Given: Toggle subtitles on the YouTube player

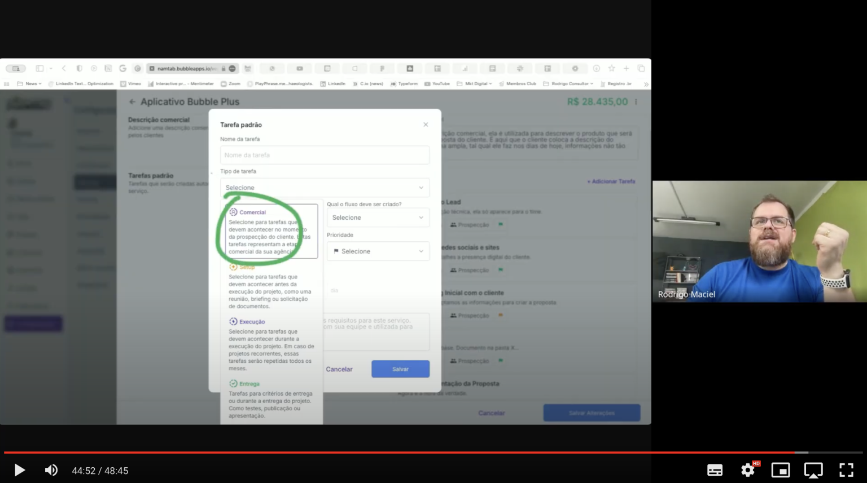Looking at the screenshot, I should pyautogui.click(x=715, y=469).
